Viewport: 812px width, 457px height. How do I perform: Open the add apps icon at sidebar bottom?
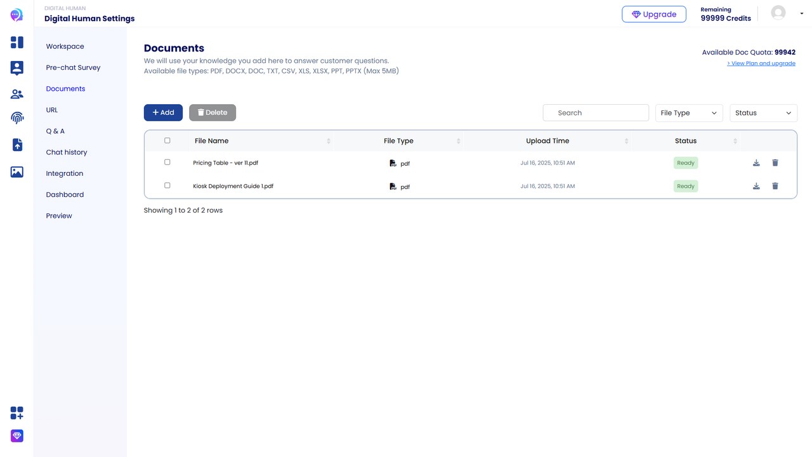coord(17,413)
